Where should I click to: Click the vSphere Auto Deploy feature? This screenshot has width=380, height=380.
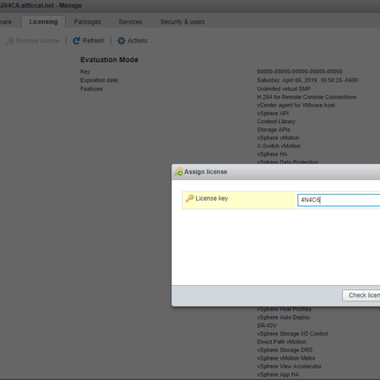pos(283,318)
